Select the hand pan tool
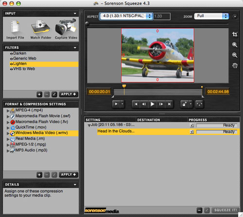Image resolution: width=243 pixels, height=217 pixels. point(235,66)
